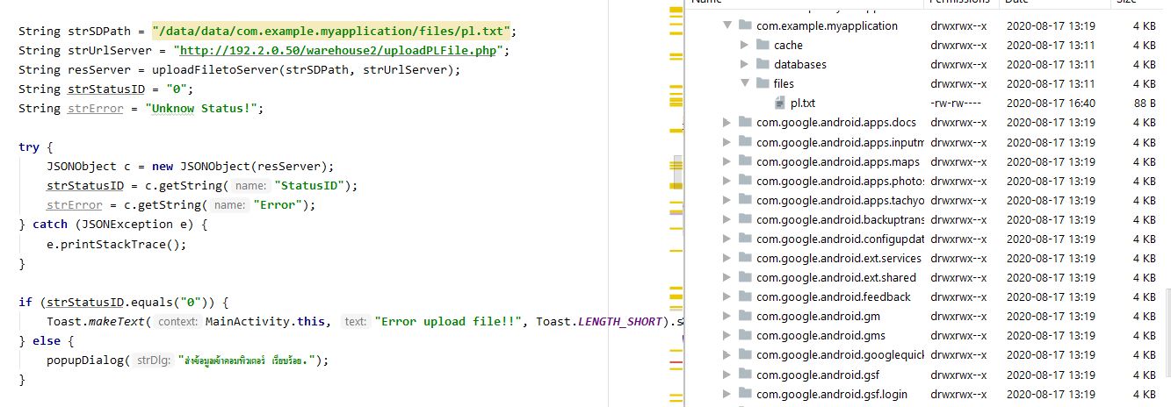The height and width of the screenshot is (407, 1171).
Task: Select the com.google.android.apps.inputm row name
Action: point(841,142)
